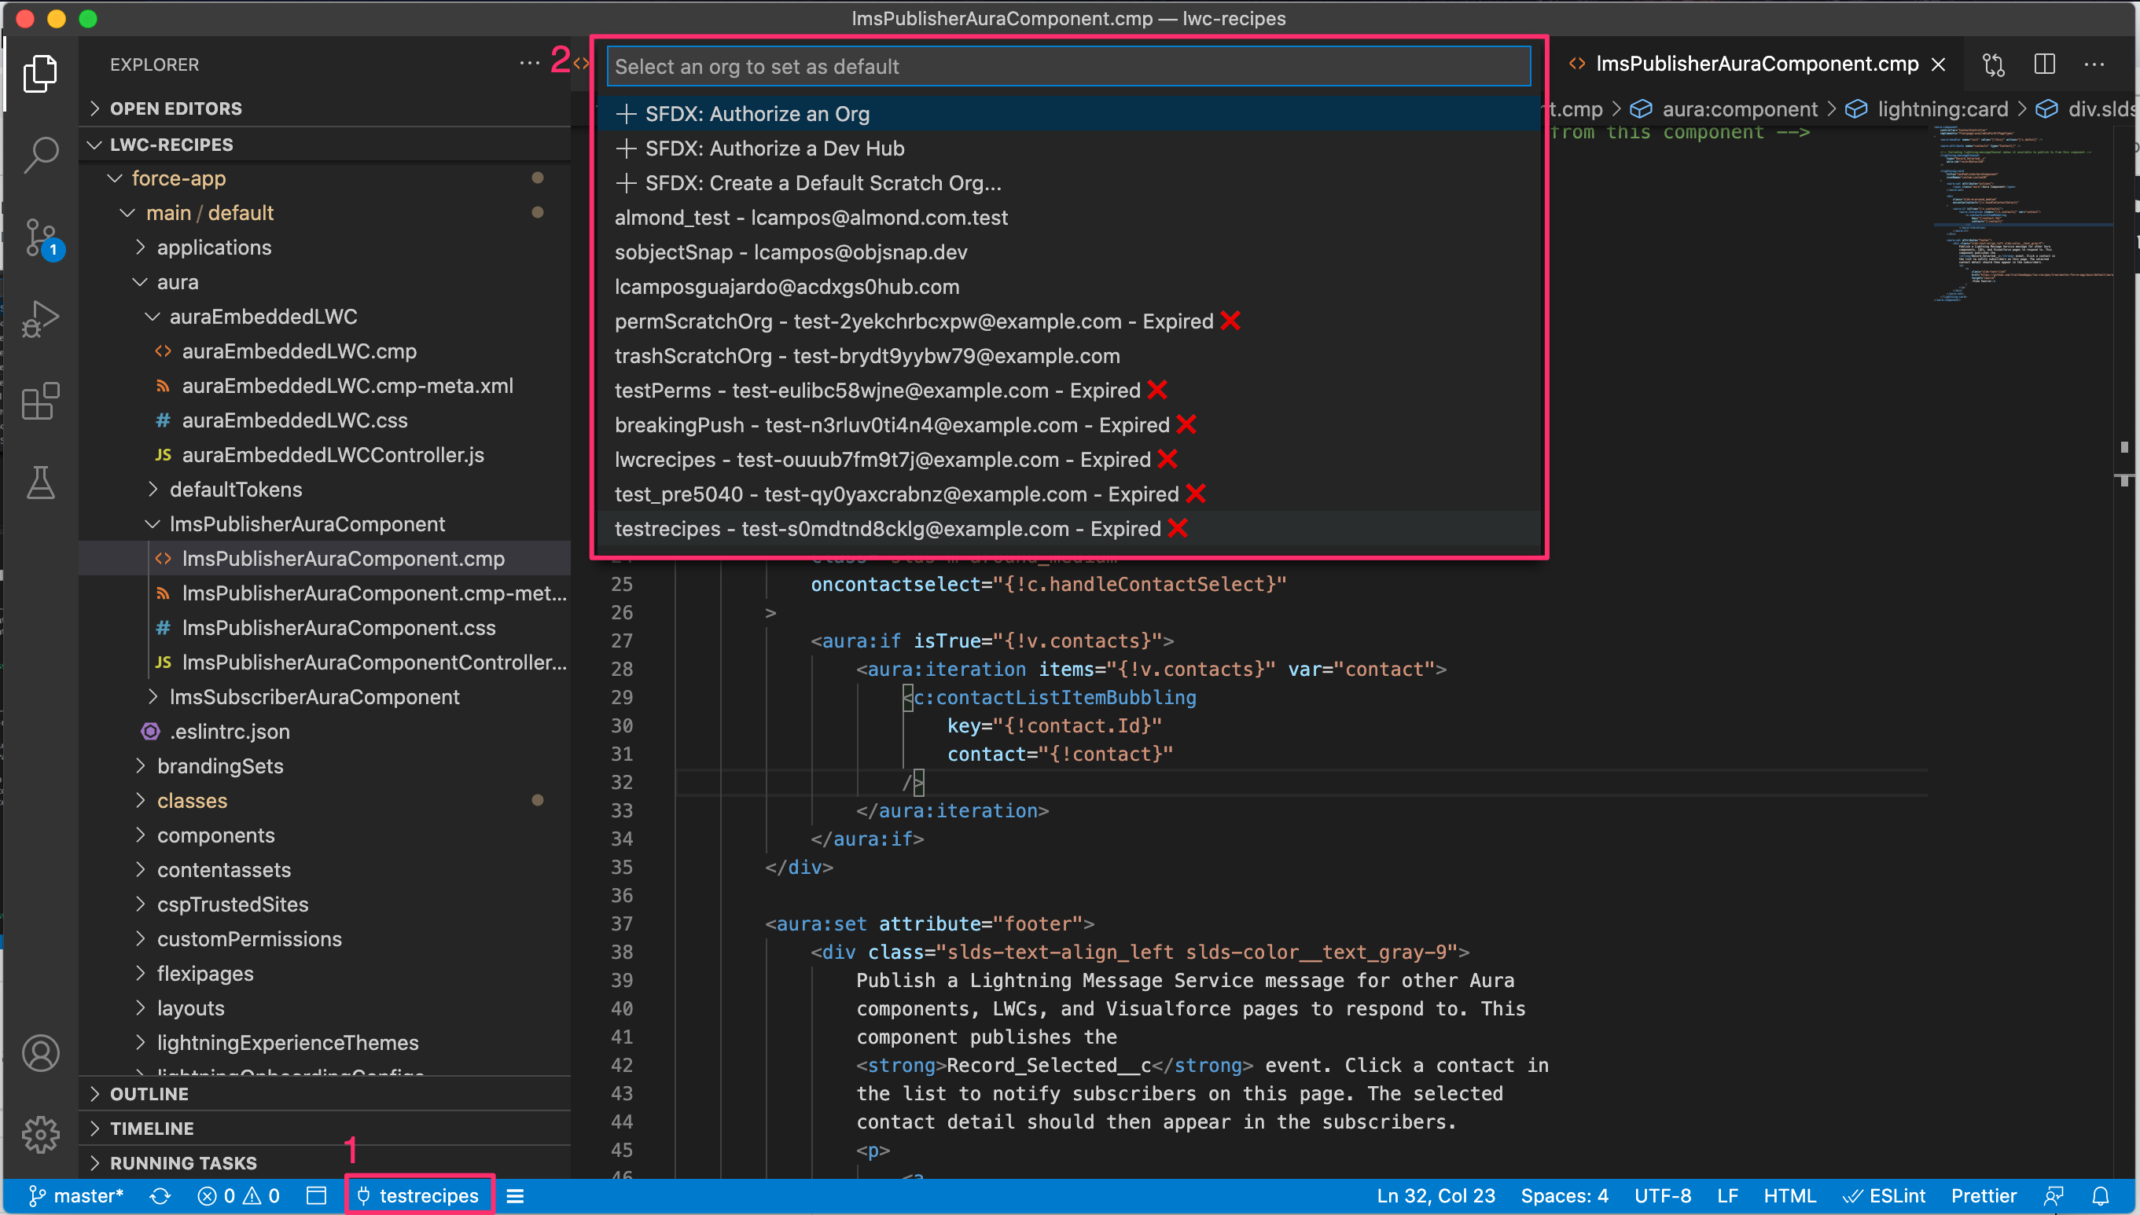
Task: Click the master* branch indicator
Action: point(75,1195)
